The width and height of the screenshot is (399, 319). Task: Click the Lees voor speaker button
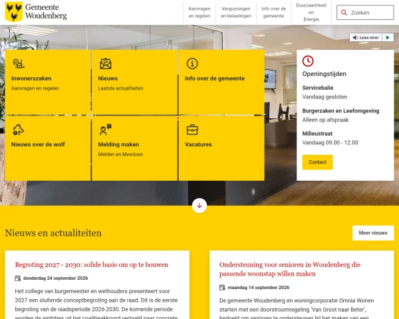[366, 37]
